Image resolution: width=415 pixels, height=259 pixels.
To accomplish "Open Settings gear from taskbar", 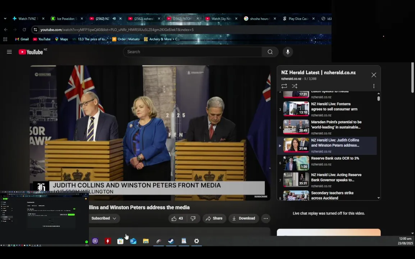I will point(196,241).
